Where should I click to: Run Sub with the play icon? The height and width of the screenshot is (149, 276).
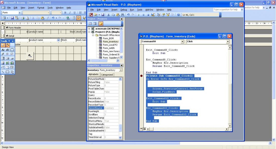(x=139, y=15)
